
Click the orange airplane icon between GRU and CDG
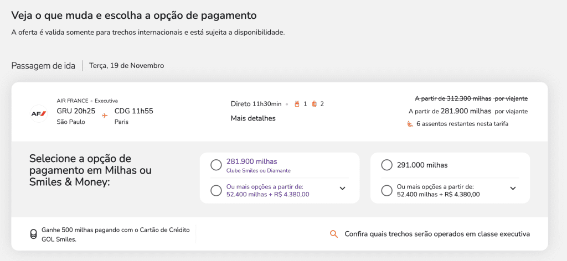click(105, 116)
